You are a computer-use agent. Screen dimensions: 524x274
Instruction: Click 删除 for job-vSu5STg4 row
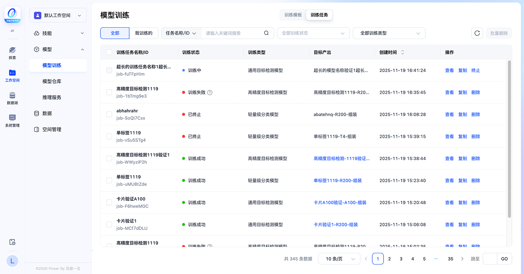476,136
